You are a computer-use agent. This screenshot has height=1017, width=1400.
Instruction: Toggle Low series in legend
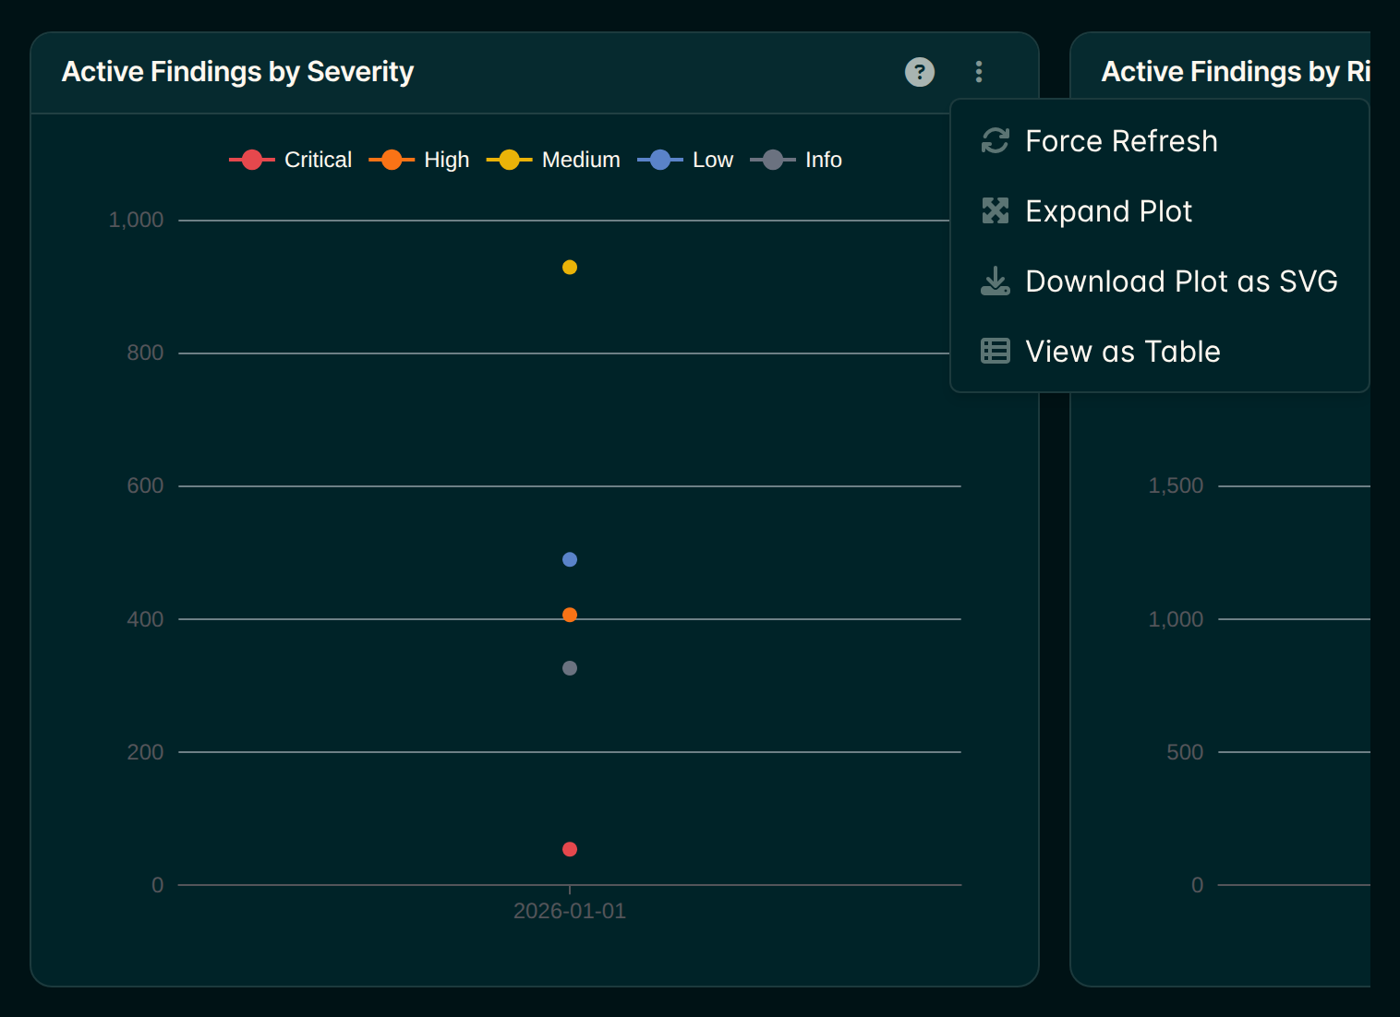pos(685,160)
